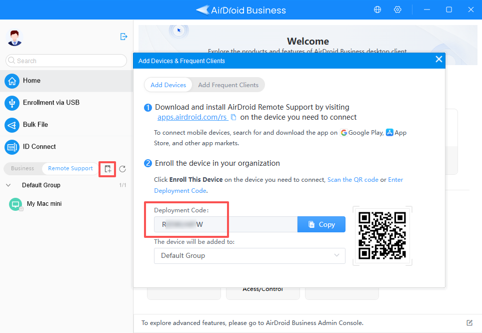Viewport: 482px width, 333px height.
Task: Open the Default Group dropdown
Action: (x=249, y=256)
